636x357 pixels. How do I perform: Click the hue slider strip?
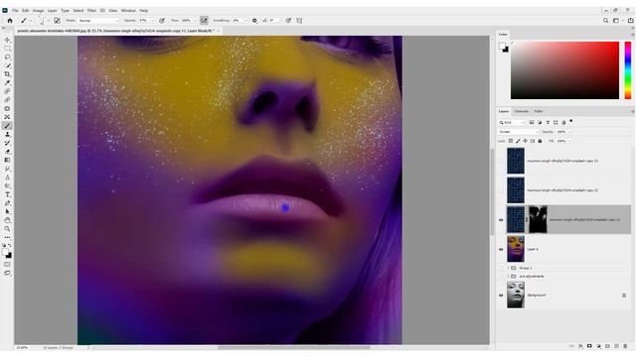click(x=627, y=70)
